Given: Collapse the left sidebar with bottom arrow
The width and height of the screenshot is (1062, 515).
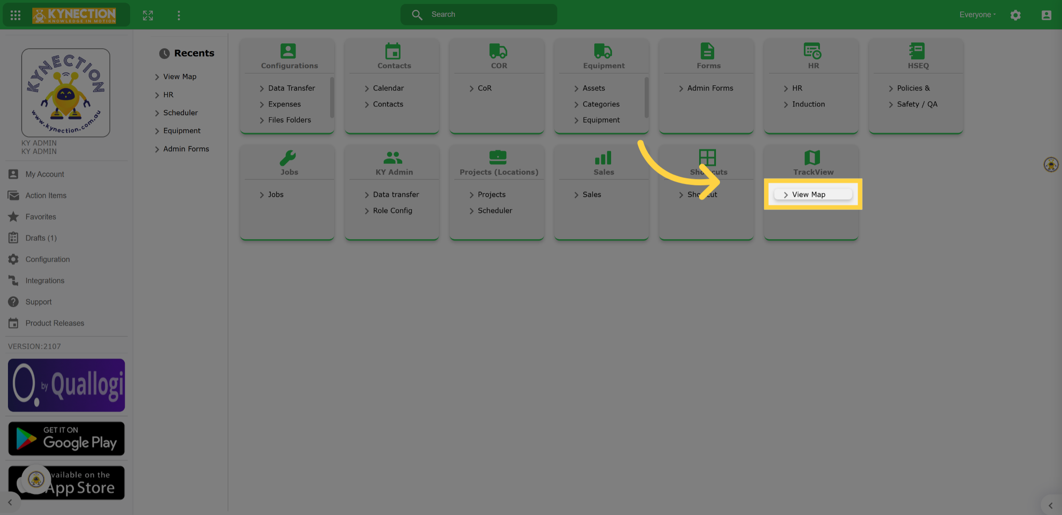Looking at the screenshot, I should pos(10,503).
